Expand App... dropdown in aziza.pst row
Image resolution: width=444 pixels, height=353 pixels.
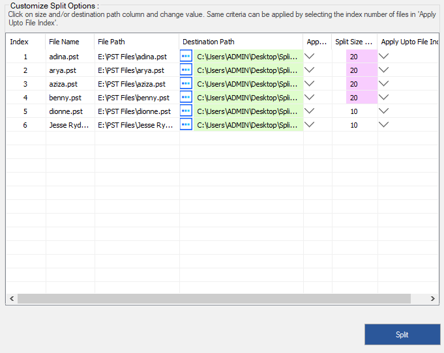click(310, 83)
